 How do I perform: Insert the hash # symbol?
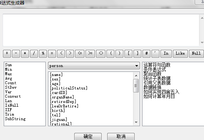pyautogui.click(x=146, y=54)
